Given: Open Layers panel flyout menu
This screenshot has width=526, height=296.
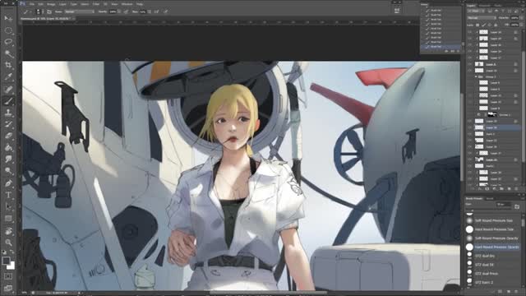Looking at the screenshot, I should click(523, 6).
